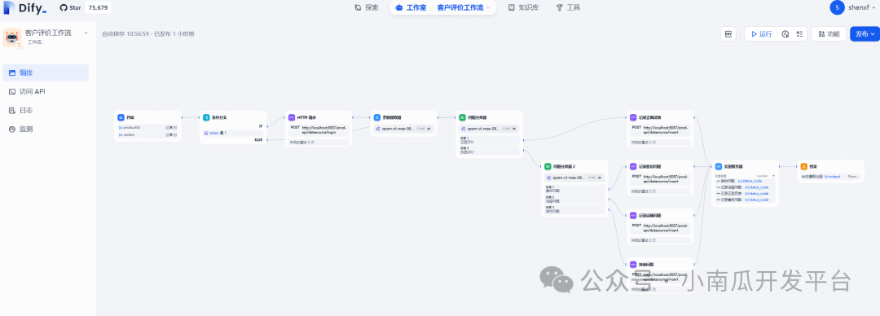880x316 pixels.
Task: Click 分类 3 row in 问题分类器 2
Action: click(x=574, y=209)
